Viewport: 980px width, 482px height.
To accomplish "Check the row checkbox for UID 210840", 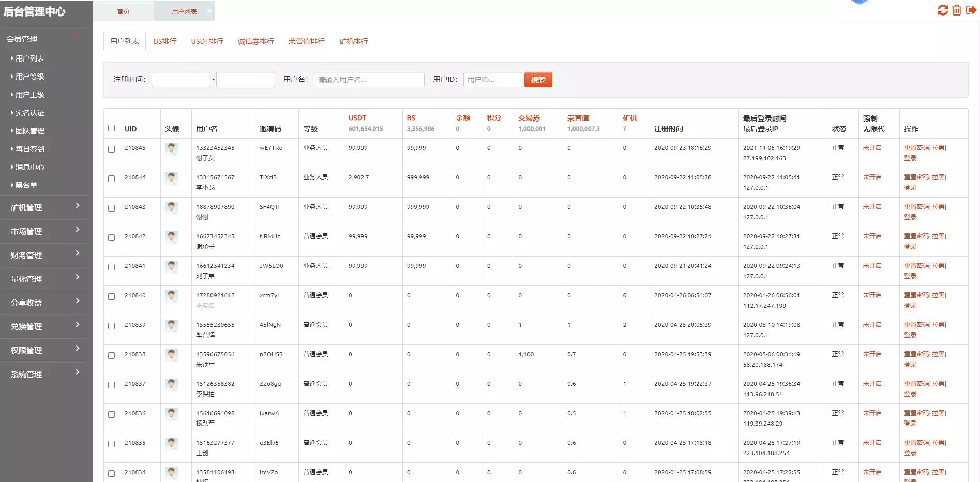I will pos(111,296).
